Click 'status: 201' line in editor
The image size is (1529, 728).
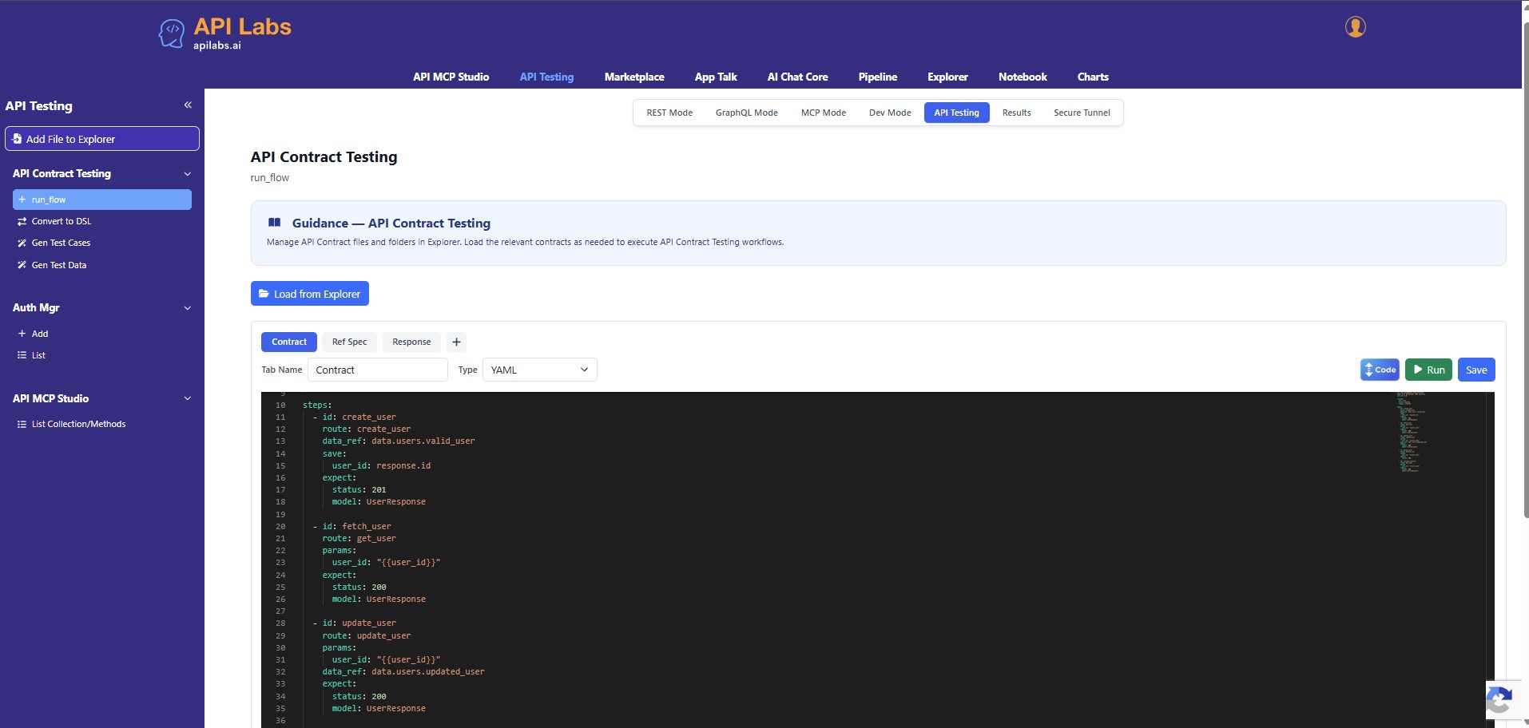[359, 490]
